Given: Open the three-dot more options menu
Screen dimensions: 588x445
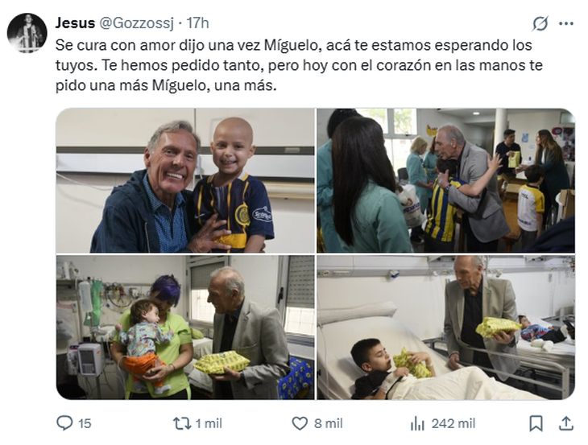Looking at the screenshot, I should click(566, 23).
